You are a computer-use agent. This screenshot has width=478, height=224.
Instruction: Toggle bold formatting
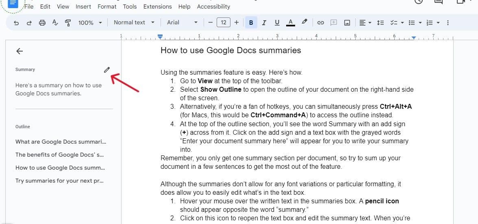coord(251,23)
